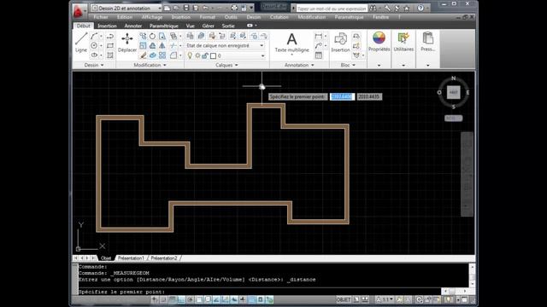The height and width of the screenshot is (307, 547).
Task: Choose the Arc tool in Dessin panel
Action: [x=94, y=36]
